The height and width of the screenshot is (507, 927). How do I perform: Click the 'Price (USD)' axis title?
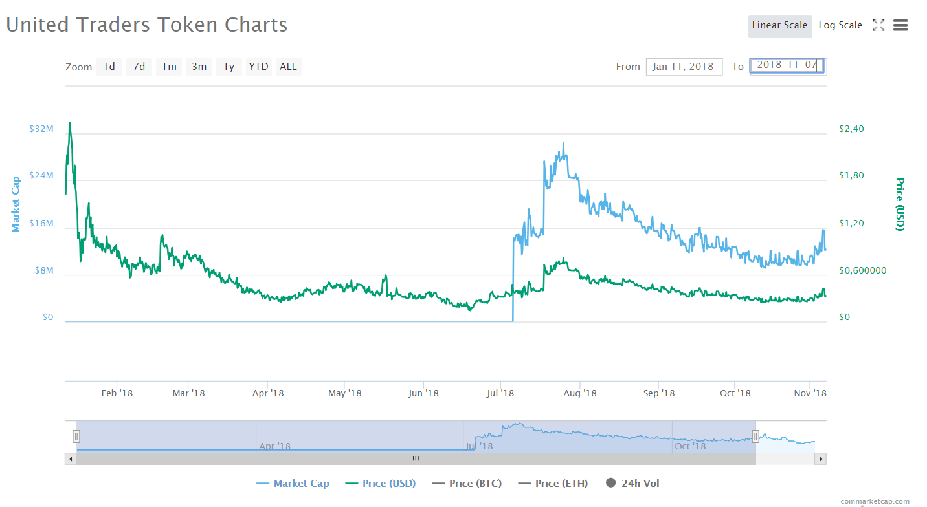899,204
